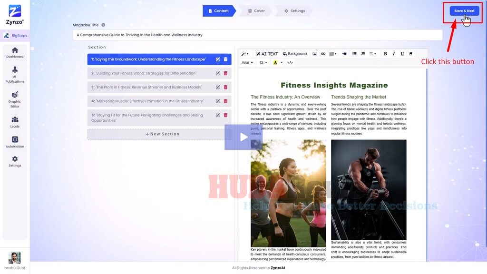Delete section 1 Laying the Groundwork

coord(225,59)
